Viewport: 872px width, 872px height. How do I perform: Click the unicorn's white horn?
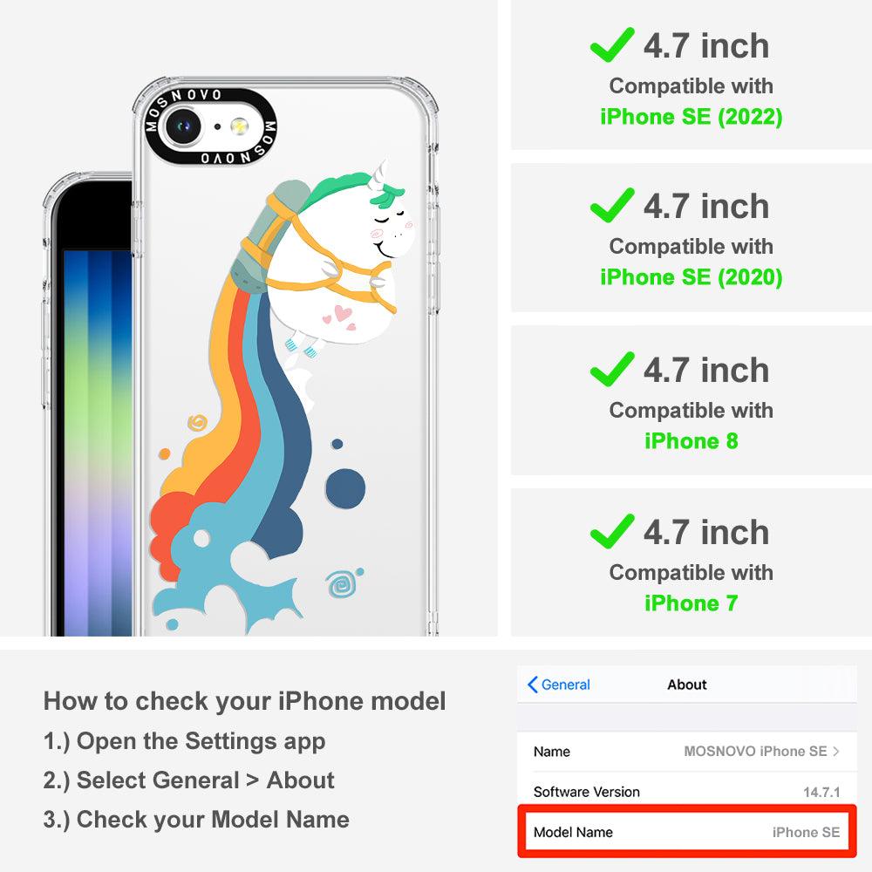click(378, 173)
